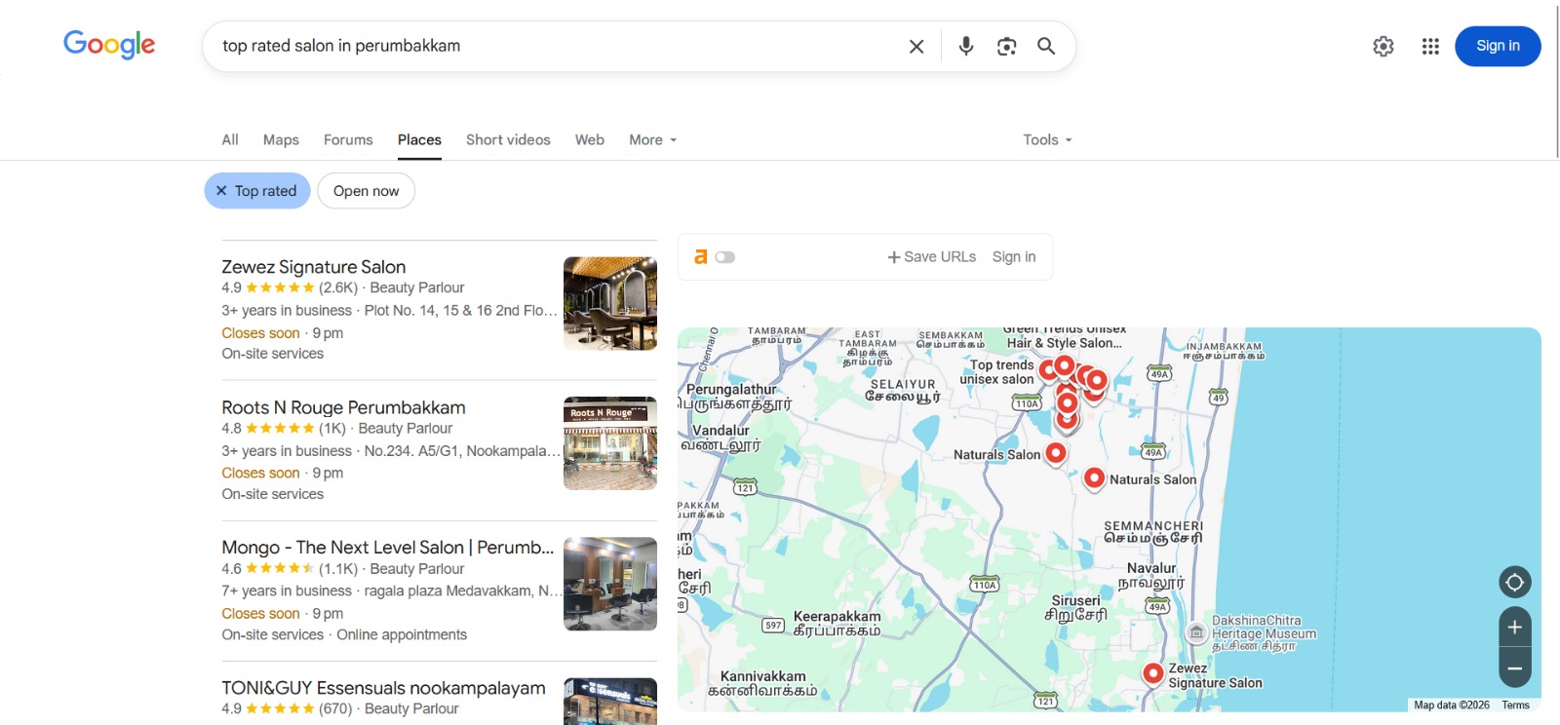Zoom out on the map

click(1515, 668)
